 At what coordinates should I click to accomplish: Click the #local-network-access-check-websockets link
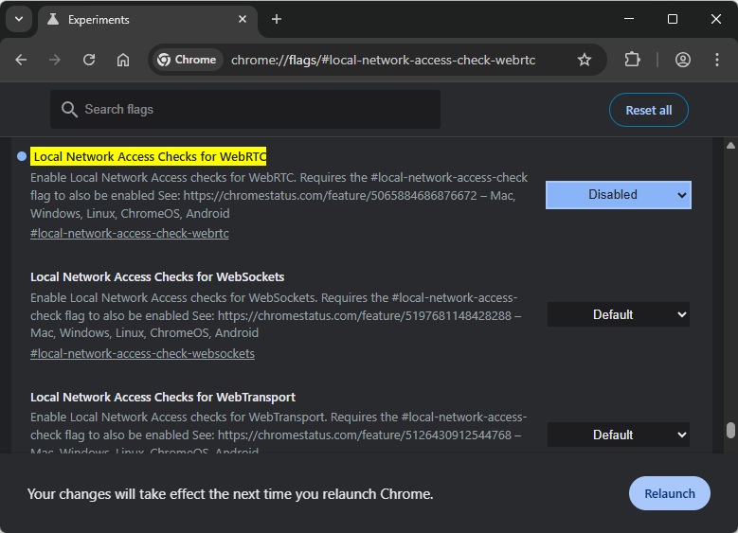point(143,354)
